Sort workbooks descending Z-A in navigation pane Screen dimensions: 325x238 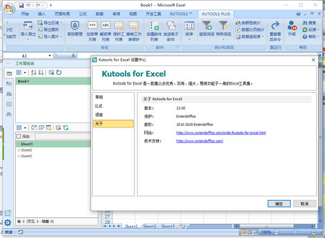41,73
